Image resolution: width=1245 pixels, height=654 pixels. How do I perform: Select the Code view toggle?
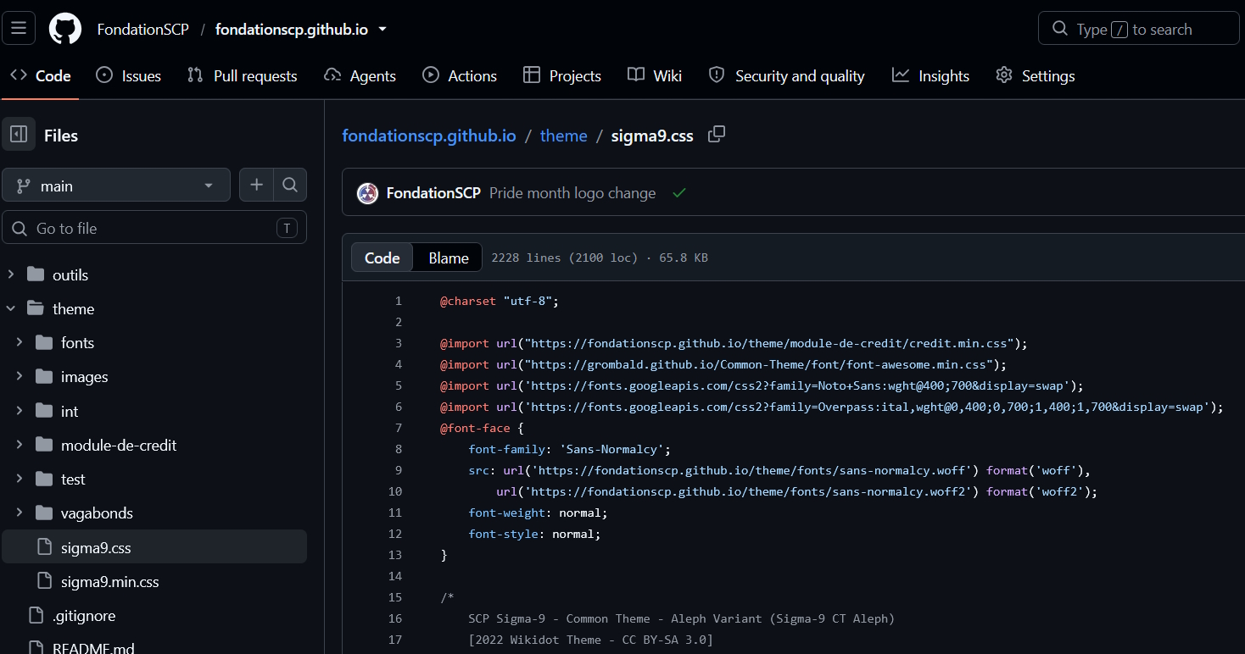pos(382,258)
